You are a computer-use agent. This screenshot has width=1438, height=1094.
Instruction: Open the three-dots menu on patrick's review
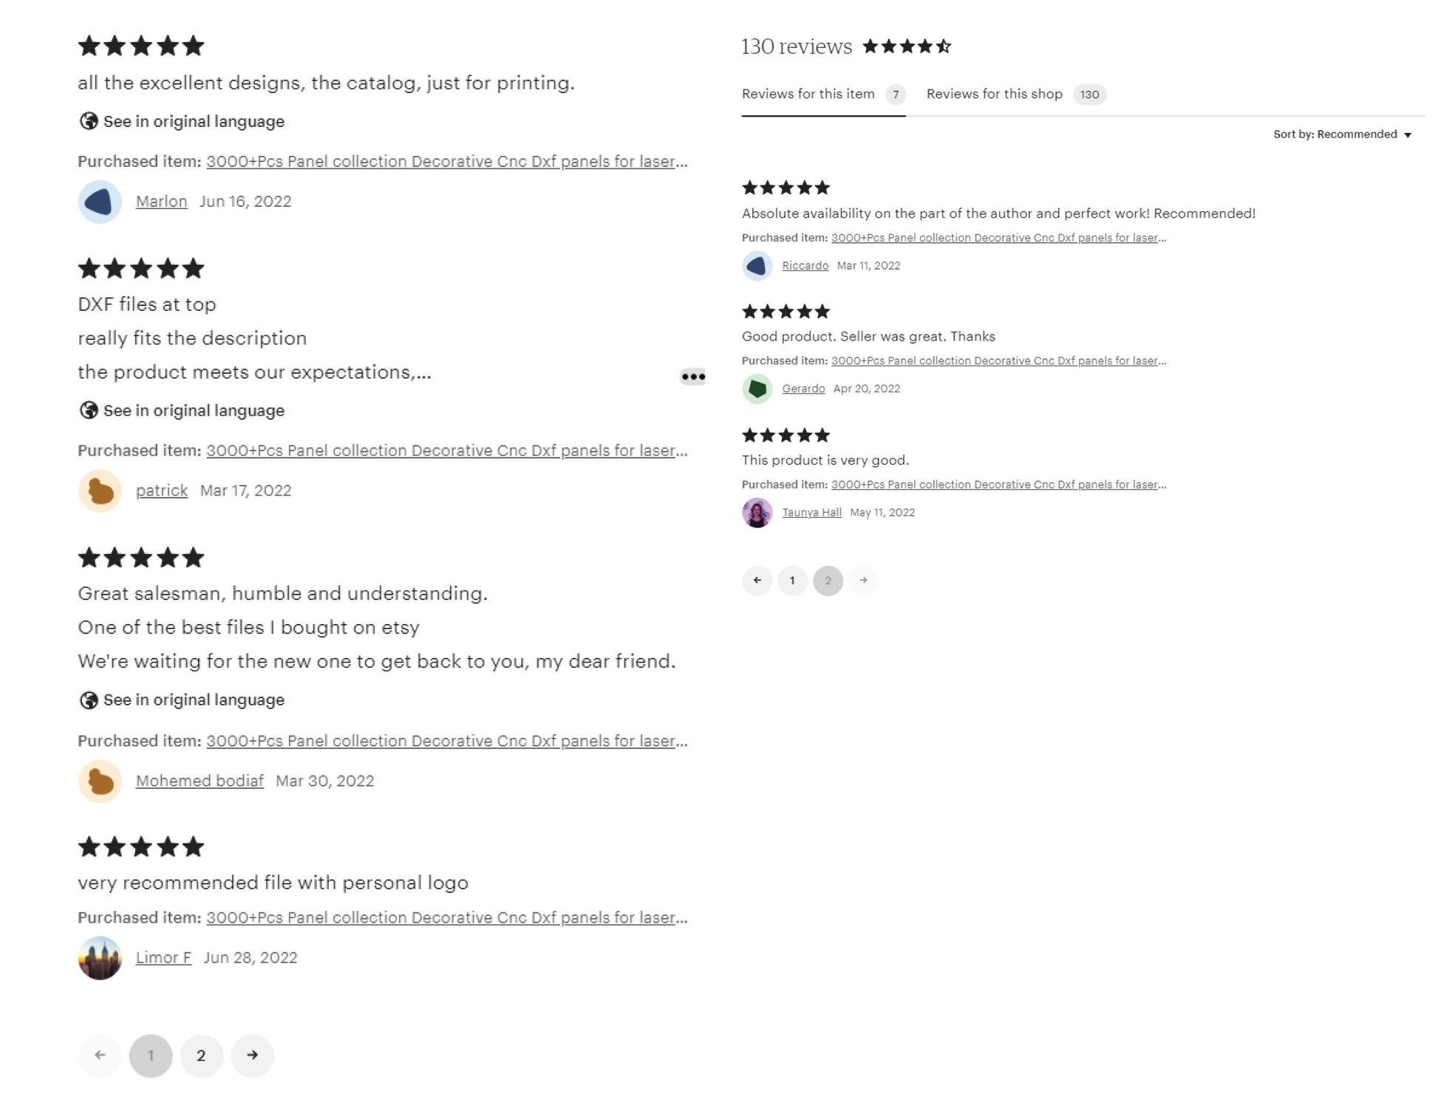pyautogui.click(x=692, y=377)
